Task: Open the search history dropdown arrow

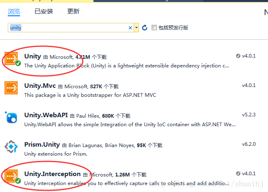Action: pos(136,28)
